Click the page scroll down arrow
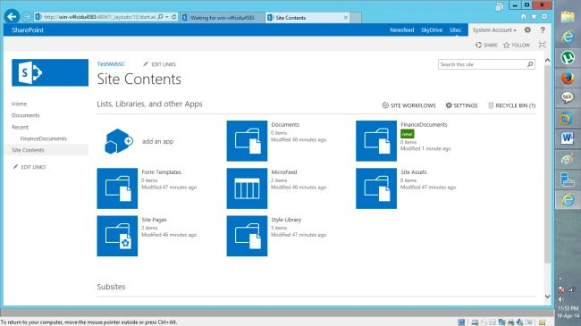The width and height of the screenshot is (581, 326). (547, 297)
